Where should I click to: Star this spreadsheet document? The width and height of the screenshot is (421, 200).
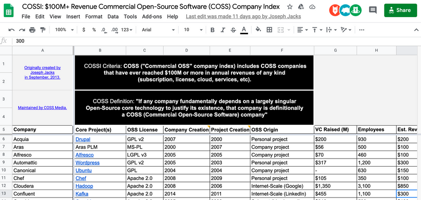pos(290,7)
